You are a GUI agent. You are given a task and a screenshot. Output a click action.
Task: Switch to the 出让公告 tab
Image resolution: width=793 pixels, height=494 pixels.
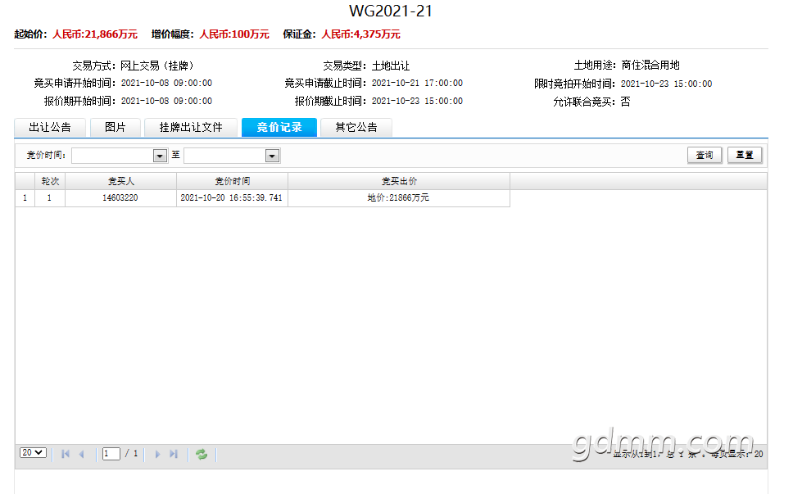pos(50,128)
